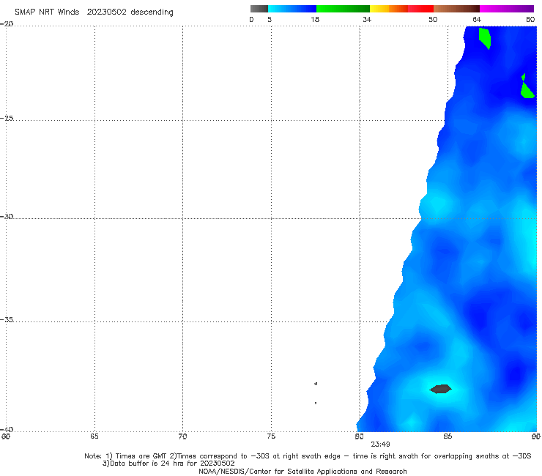This screenshot has height=476, width=542.
Task: Click the swath time label '23:49'
Action: tap(380, 445)
